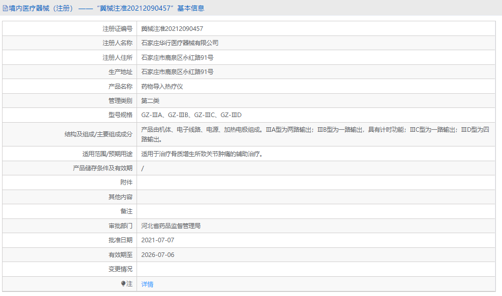Click the 附件 label
The width and height of the screenshot is (502, 296).
point(126,182)
